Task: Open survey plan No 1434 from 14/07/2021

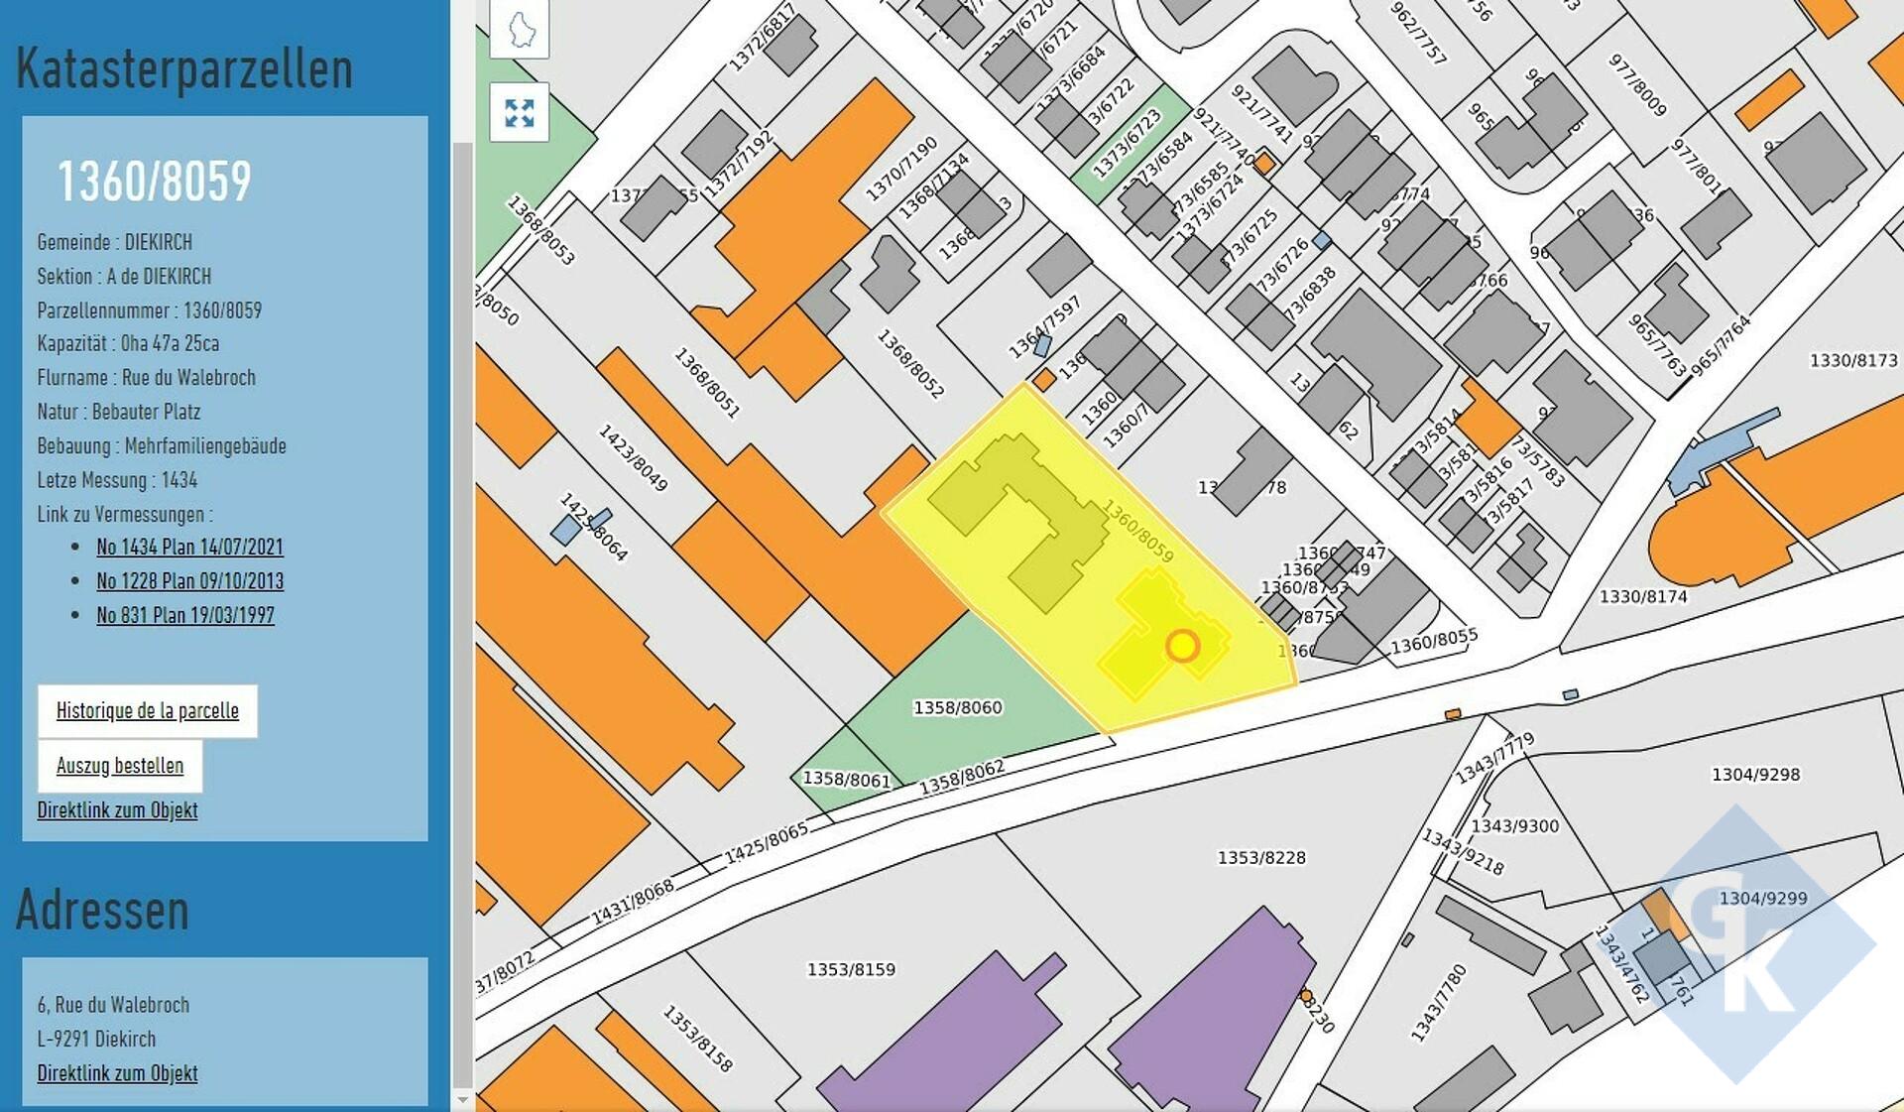Action: pyautogui.click(x=189, y=547)
